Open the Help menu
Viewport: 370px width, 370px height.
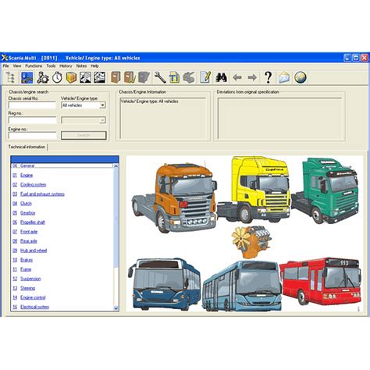click(94, 66)
